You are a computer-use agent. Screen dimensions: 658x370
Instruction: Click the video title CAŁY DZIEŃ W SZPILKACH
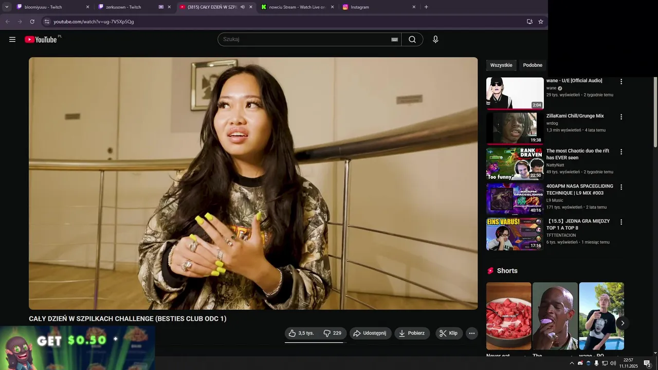127,319
